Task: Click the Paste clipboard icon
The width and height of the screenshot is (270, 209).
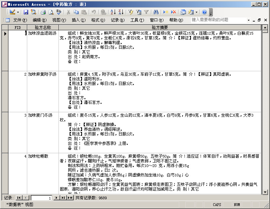Action: tap(84, 12)
